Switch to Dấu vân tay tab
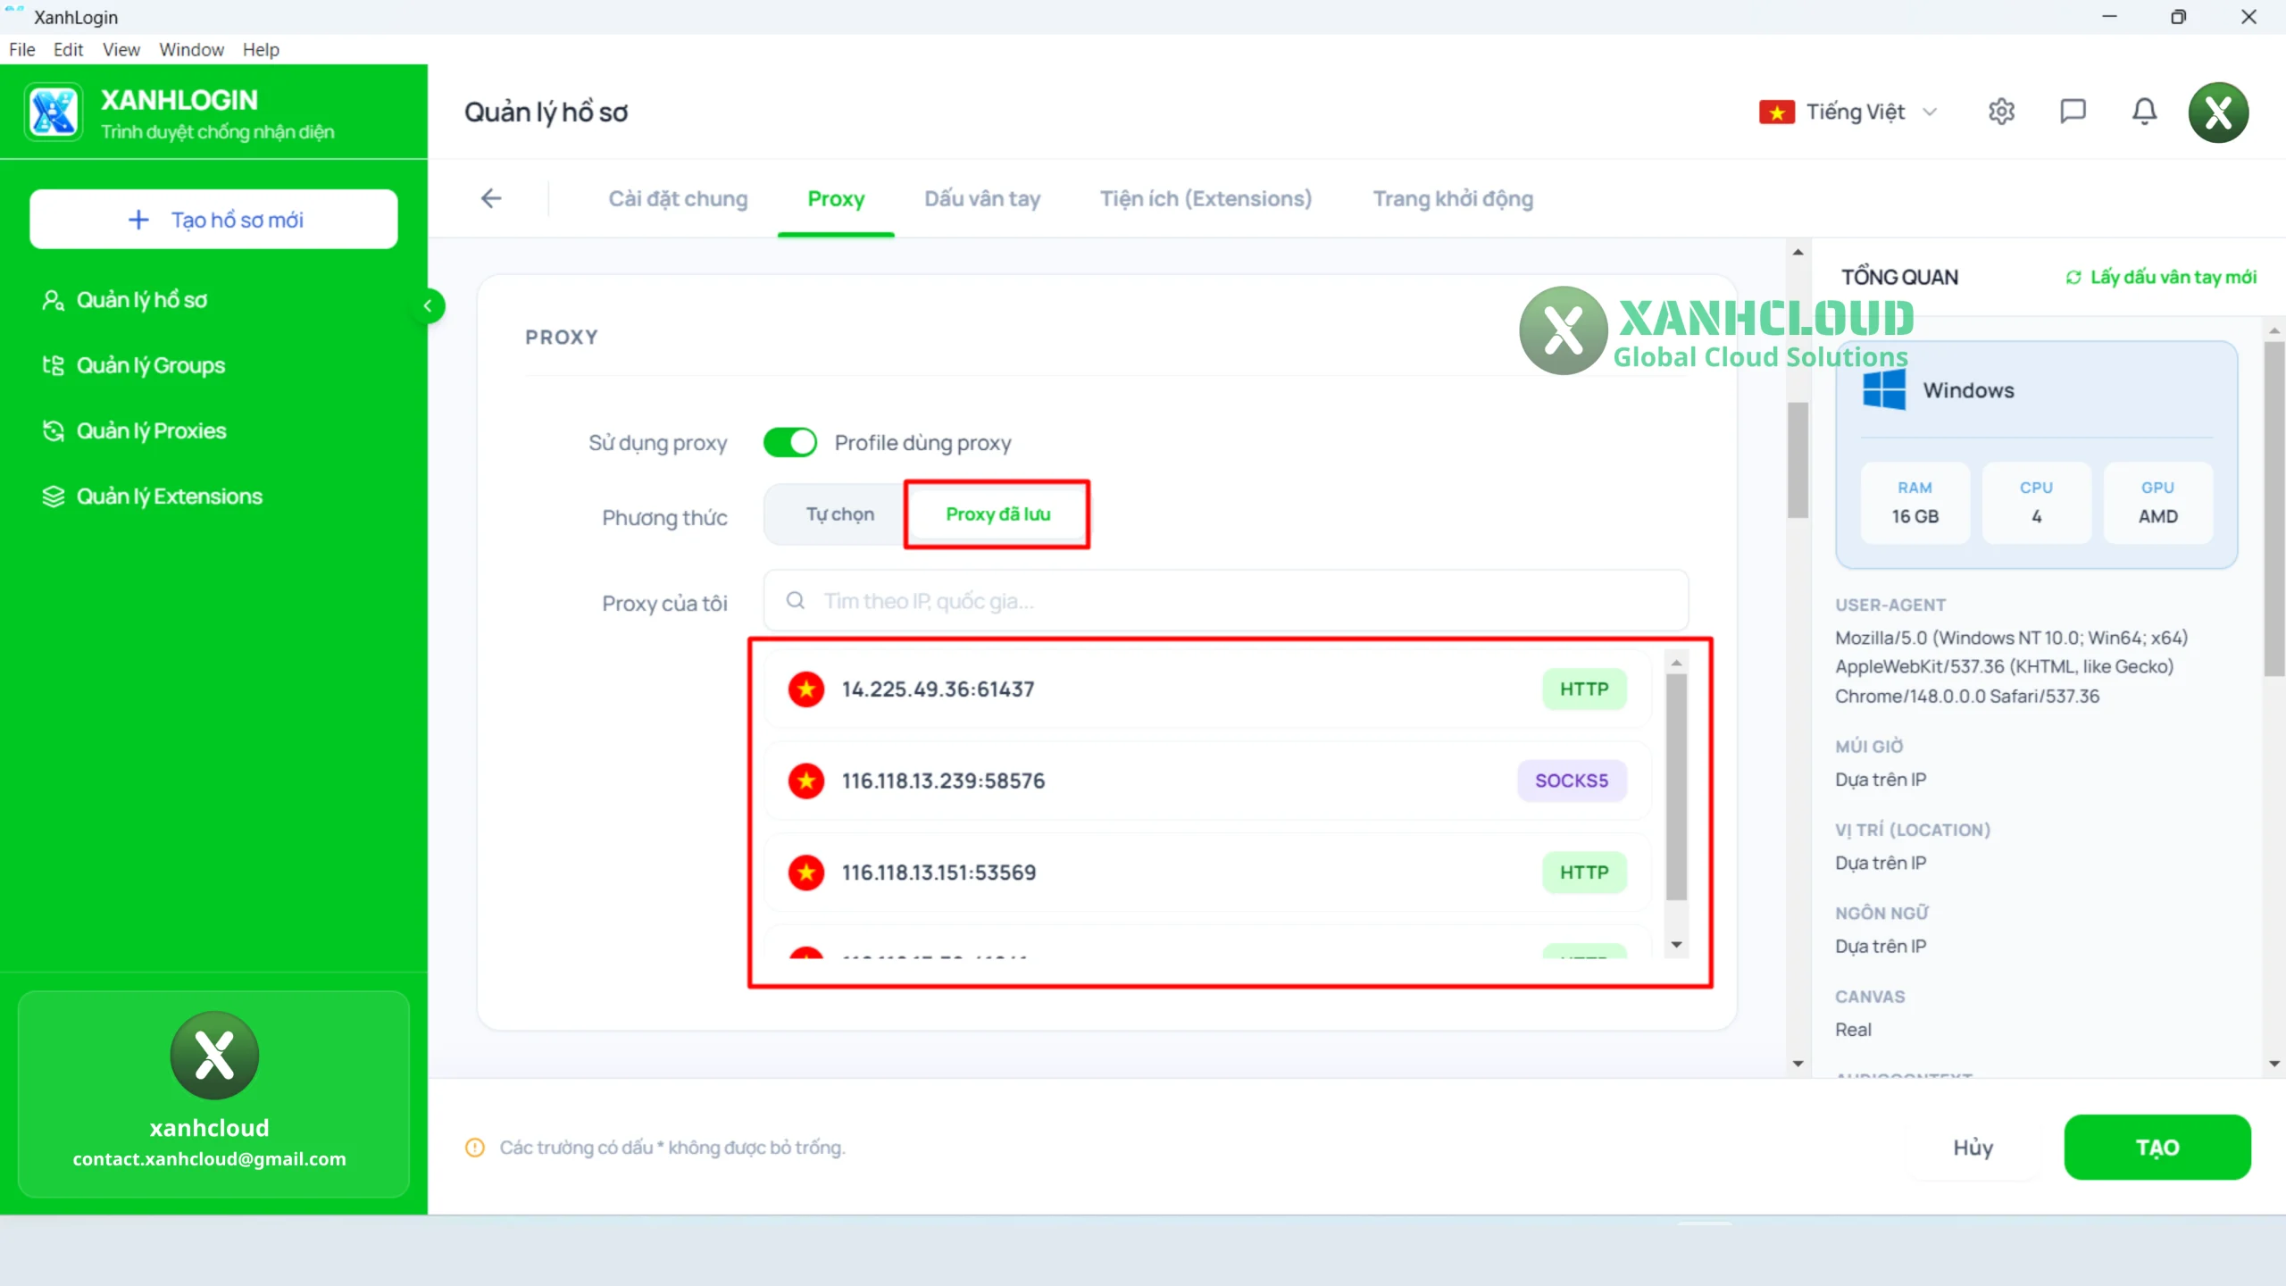The width and height of the screenshot is (2286, 1286). (x=982, y=198)
